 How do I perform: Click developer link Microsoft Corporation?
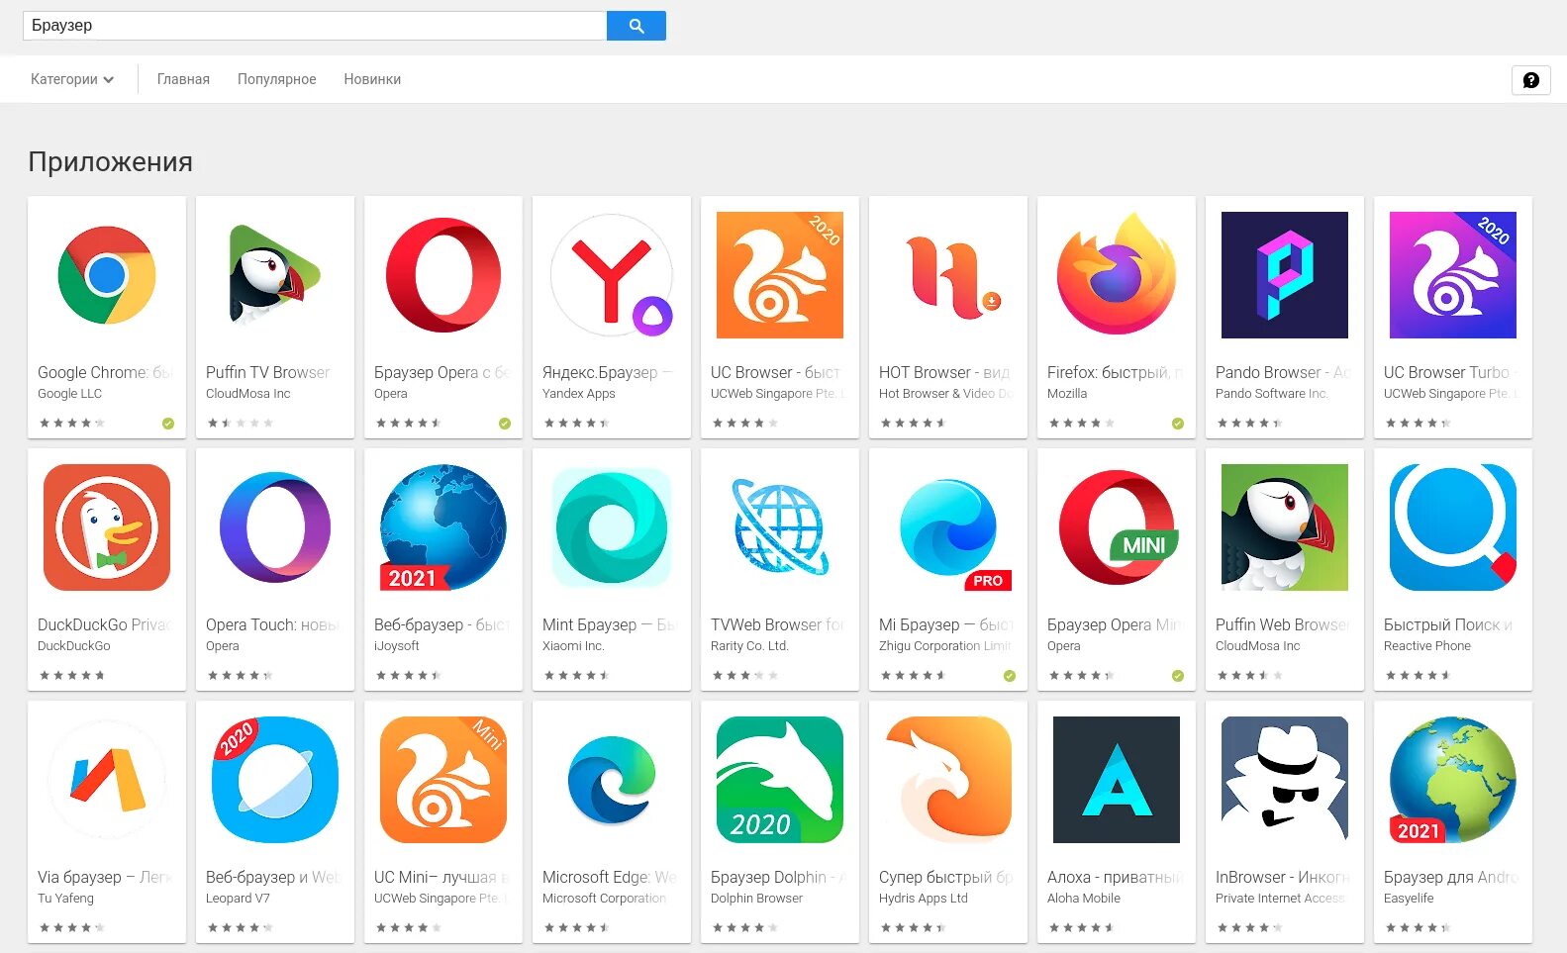tap(604, 898)
